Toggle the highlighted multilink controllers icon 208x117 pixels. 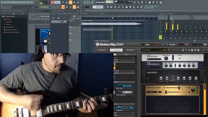point(74,7)
